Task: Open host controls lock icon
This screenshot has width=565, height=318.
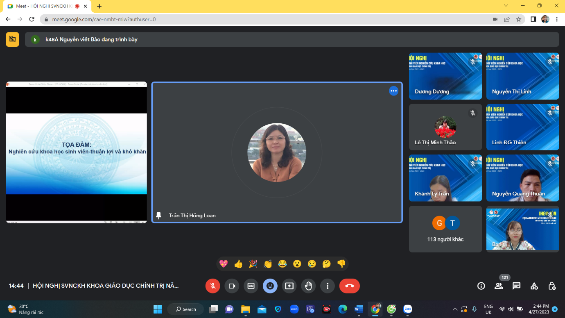Action: click(x=552, y=286)
